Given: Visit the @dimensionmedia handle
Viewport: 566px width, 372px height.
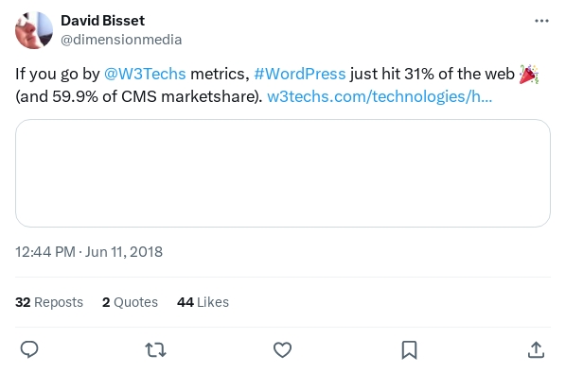Looking at the screenshot, I should pyautogui.click(x=121, y=40).
